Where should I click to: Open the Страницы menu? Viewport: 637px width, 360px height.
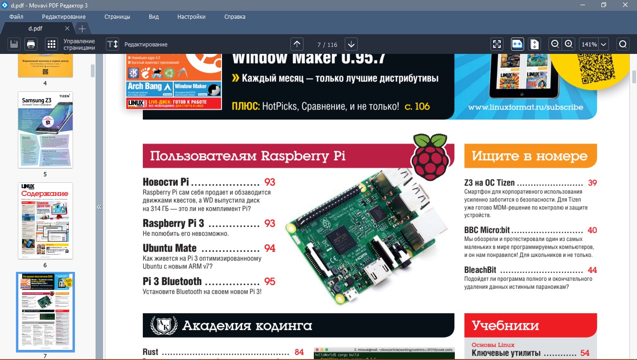tap(117, 17)
